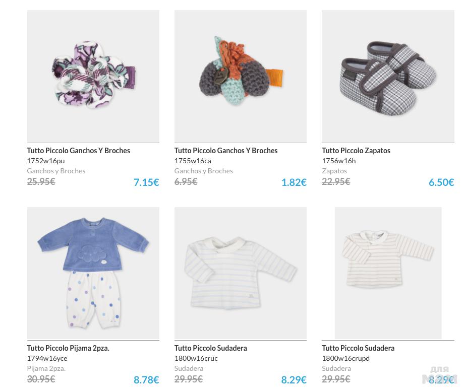The image size is (465, 391).
Task: Click the 'Pijama 2pza.' category label
Action: (x=46, y=368)
